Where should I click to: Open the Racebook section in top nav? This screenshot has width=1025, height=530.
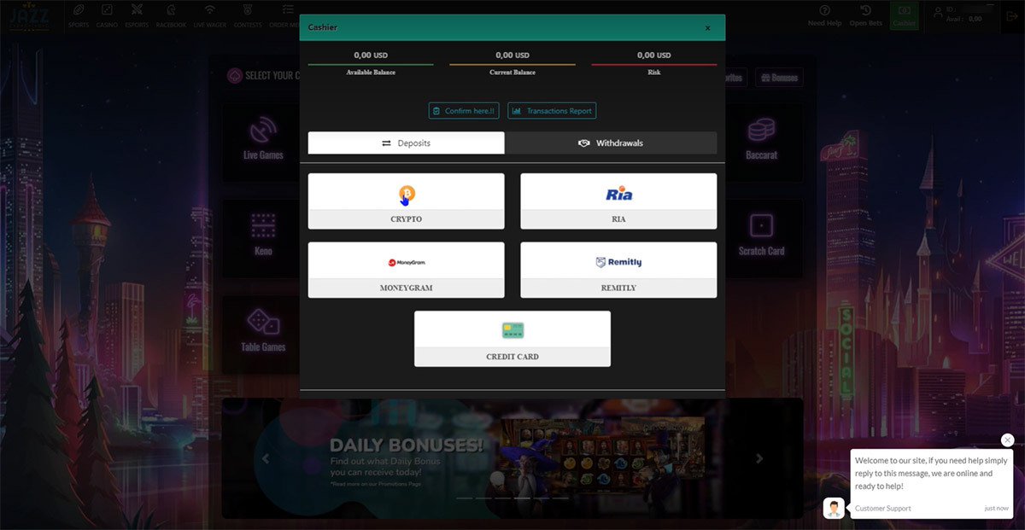point(171,15)
